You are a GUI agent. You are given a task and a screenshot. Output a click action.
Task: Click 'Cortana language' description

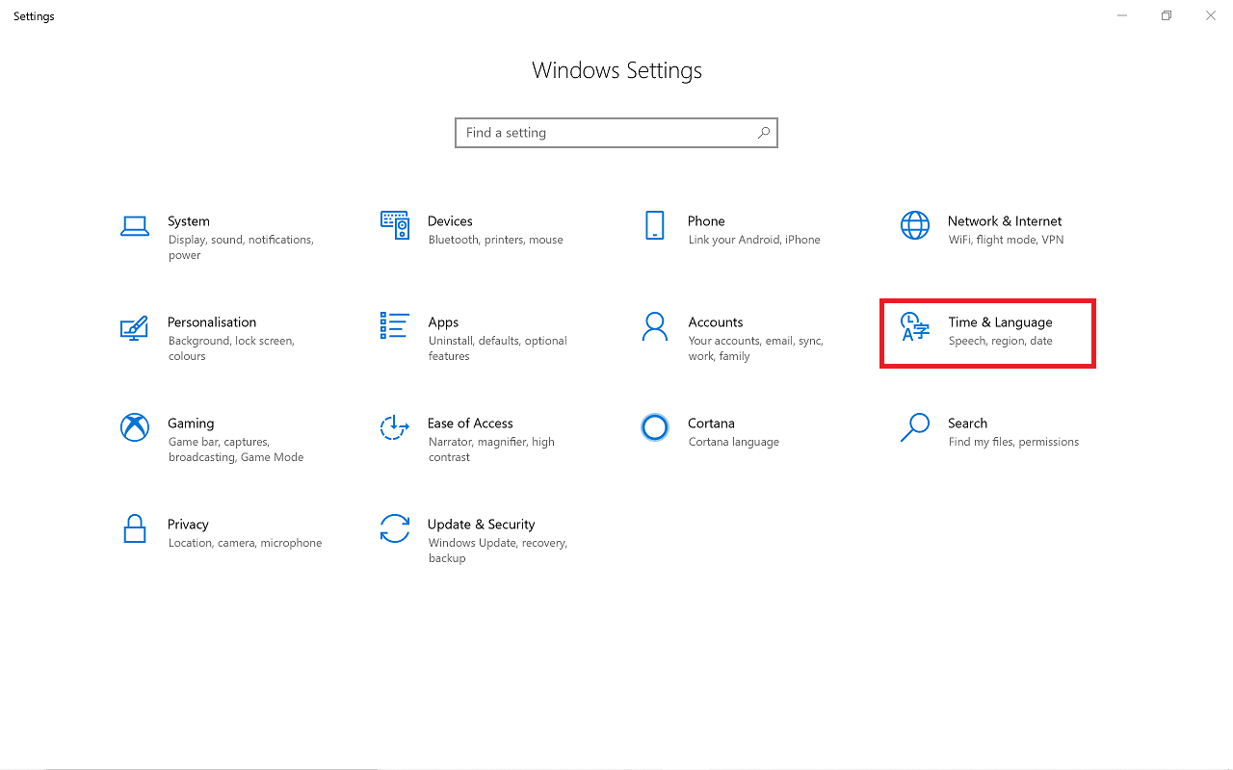tap(734, 442)
